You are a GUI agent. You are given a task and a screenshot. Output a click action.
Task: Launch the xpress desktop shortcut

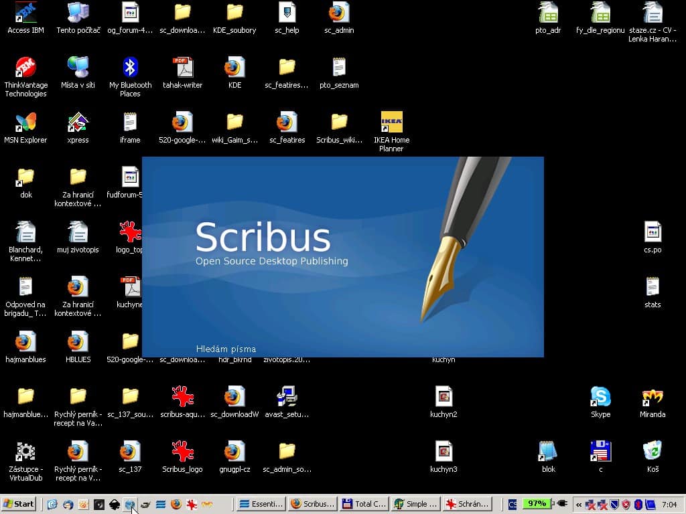point(78,127)
